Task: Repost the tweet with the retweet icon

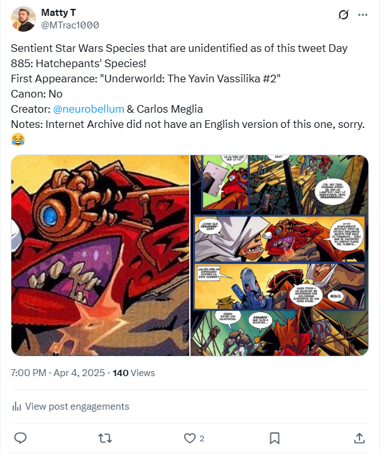Action: point(105,438)
